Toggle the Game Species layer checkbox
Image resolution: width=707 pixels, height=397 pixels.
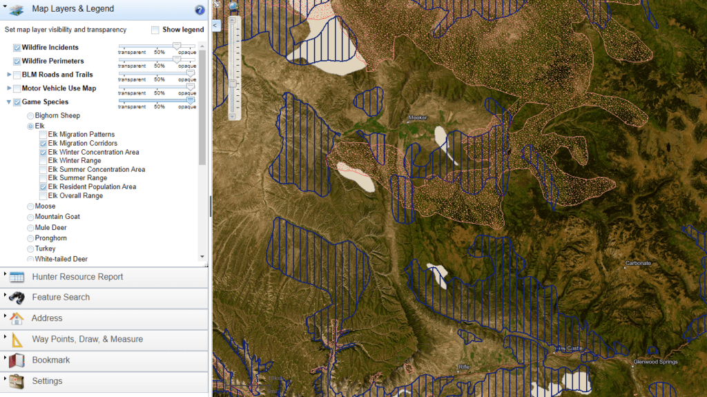click(x=17, y=102)
